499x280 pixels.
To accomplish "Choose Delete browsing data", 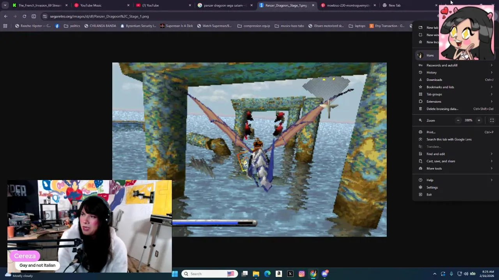I will click(x=455, y=109).
